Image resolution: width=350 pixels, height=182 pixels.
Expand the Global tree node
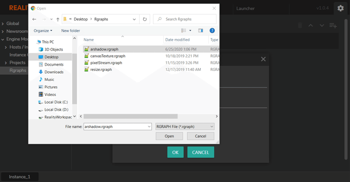pos(3,24)
